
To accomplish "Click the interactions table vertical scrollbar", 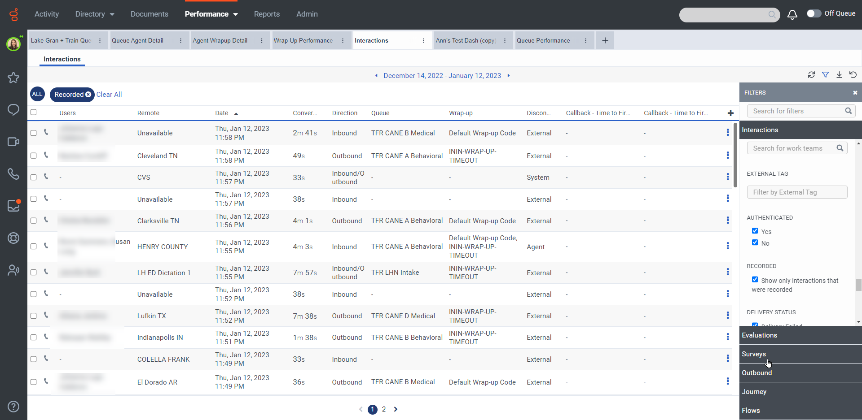I will click(735, 155).
